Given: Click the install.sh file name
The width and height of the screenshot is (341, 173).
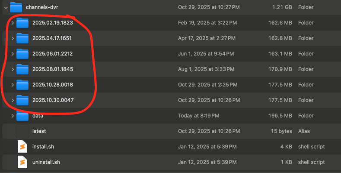Looking at the screenshot, I should [43, 147].
